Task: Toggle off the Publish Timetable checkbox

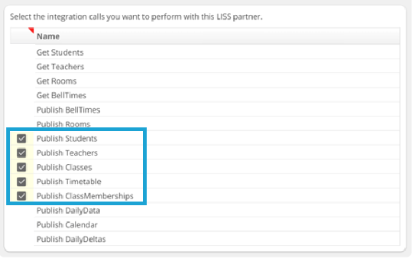Action: coord(22,182)
